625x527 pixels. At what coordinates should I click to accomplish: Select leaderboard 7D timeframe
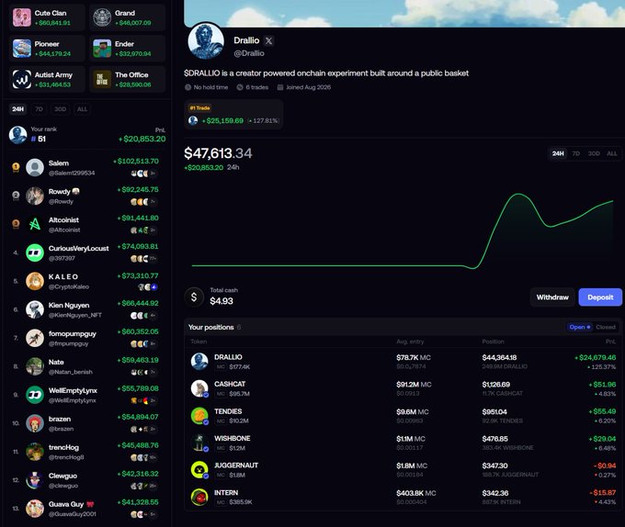(x=39, y=109)
